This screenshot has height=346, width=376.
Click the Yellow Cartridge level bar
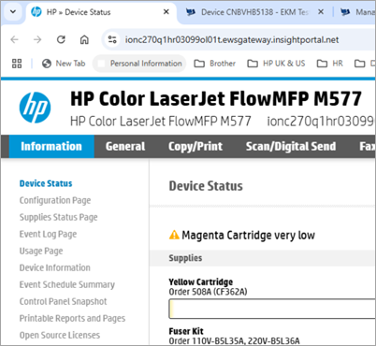coord(272,309)
